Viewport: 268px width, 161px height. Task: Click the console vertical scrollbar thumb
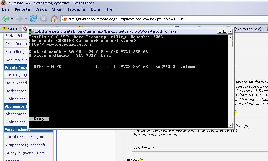[x=230, y=43]
